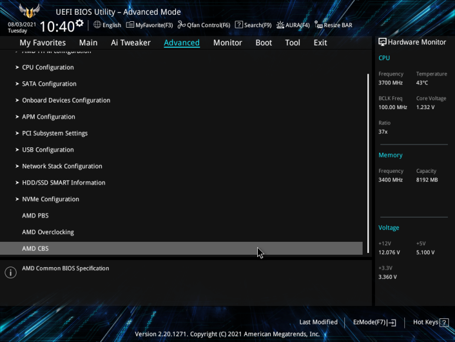Open Qfan Control fan icon
This screenshot has width=455, height=342.
point(182,25)
